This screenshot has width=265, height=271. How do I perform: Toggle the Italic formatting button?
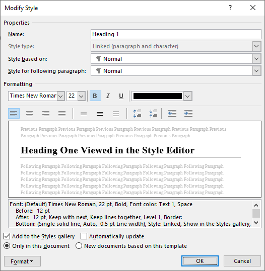(108, 96)
